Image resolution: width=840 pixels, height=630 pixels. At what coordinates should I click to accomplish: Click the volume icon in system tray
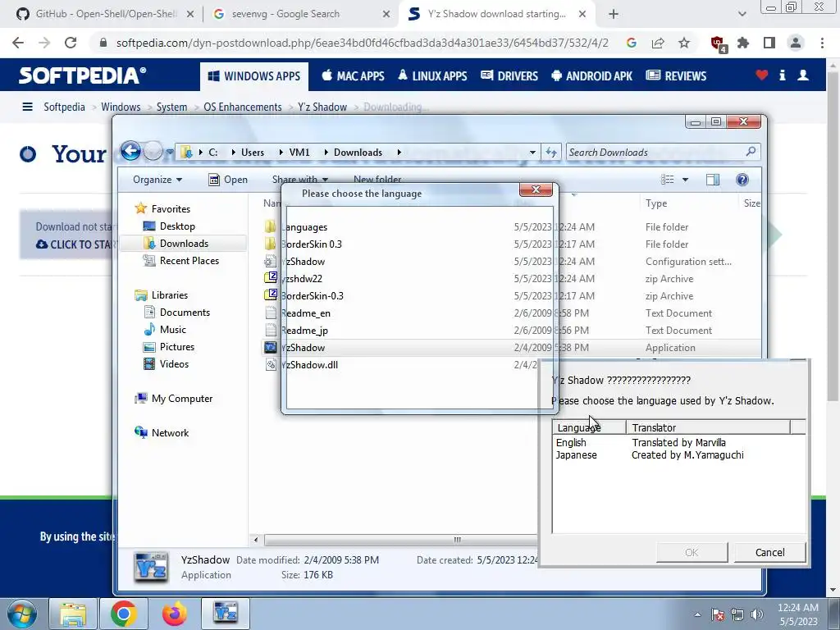[757, 614]
